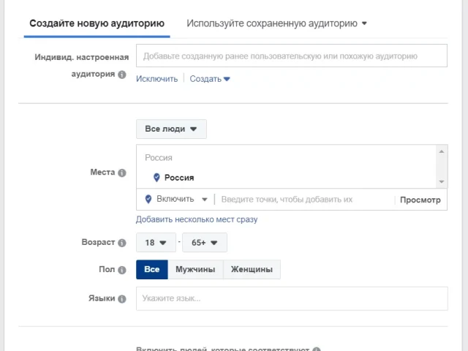Click the Укажите язык input field
The width and height of the screenshot is (468, 351).
coord(292,298)
